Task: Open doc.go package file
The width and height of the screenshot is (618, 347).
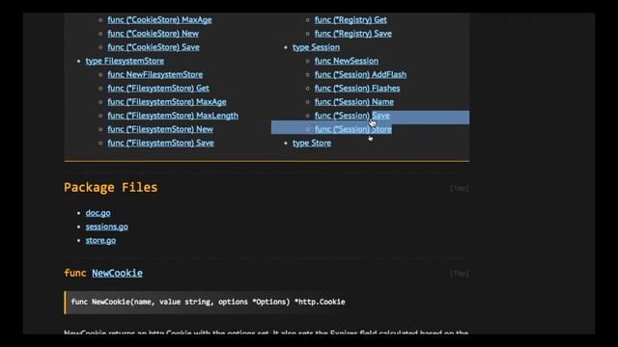Action: point(98,213)
